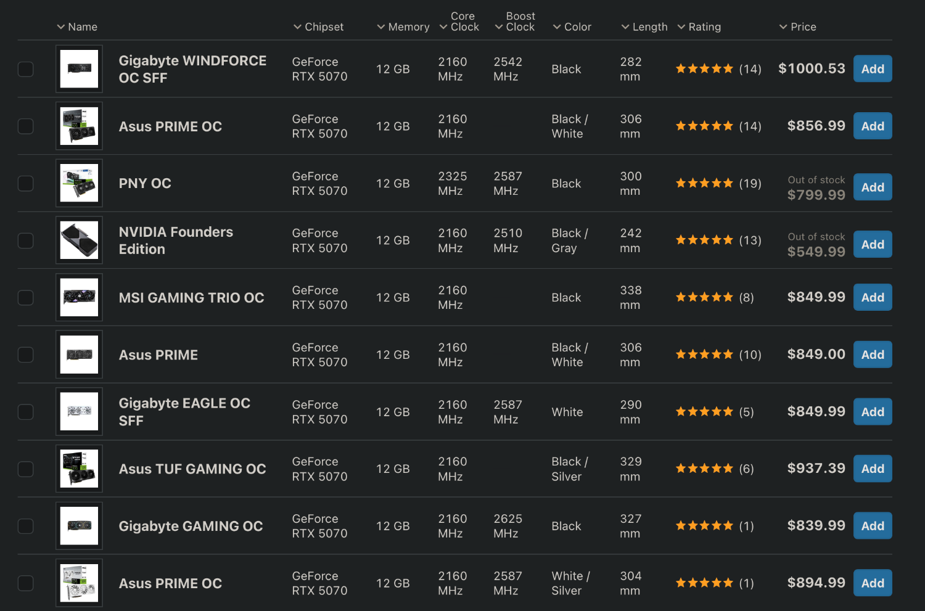The height and width of the screenshot is (611, 925).
Task: Add MSI GAMING TRIO OC card
Action: tap(873, 297)
